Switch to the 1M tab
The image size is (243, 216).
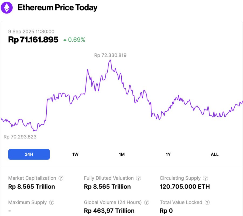(x=122, y=154)
